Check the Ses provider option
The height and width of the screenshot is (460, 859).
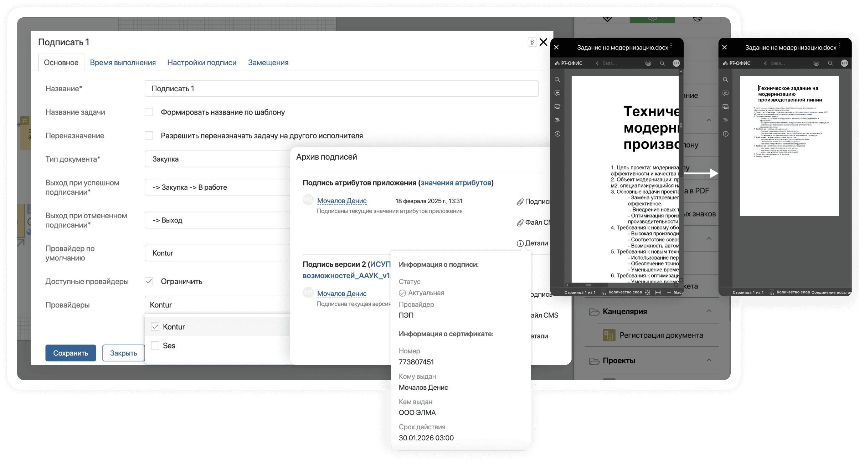coord(155,346)
